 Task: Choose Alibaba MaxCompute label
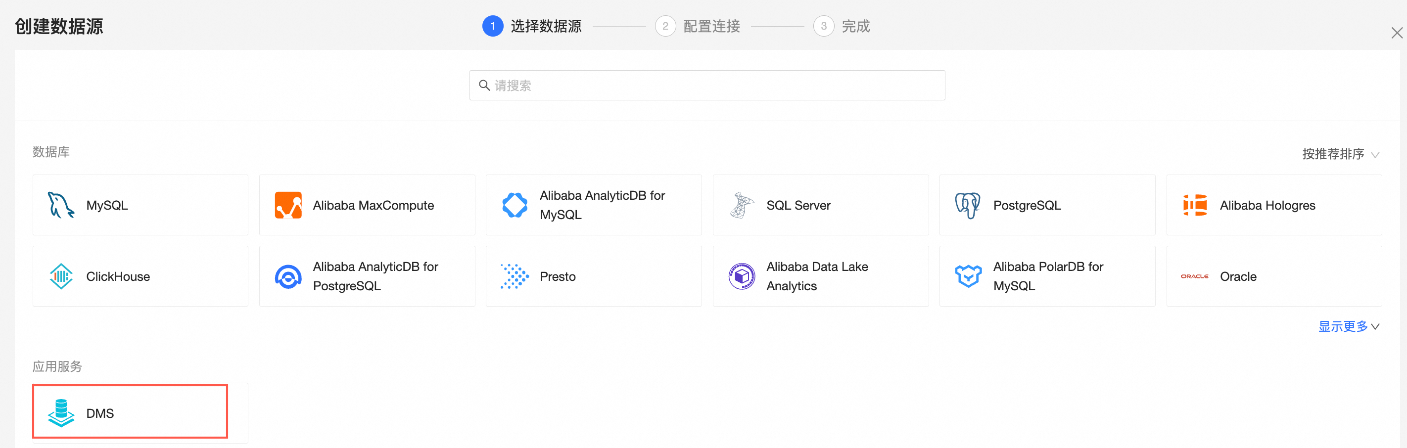point(374,205)
